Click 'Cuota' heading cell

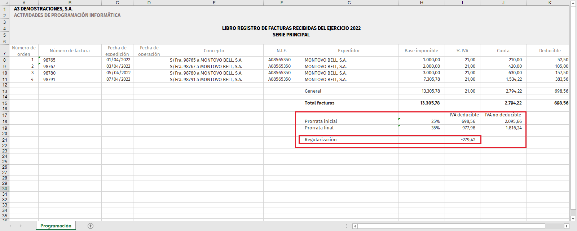coord(503,51)
